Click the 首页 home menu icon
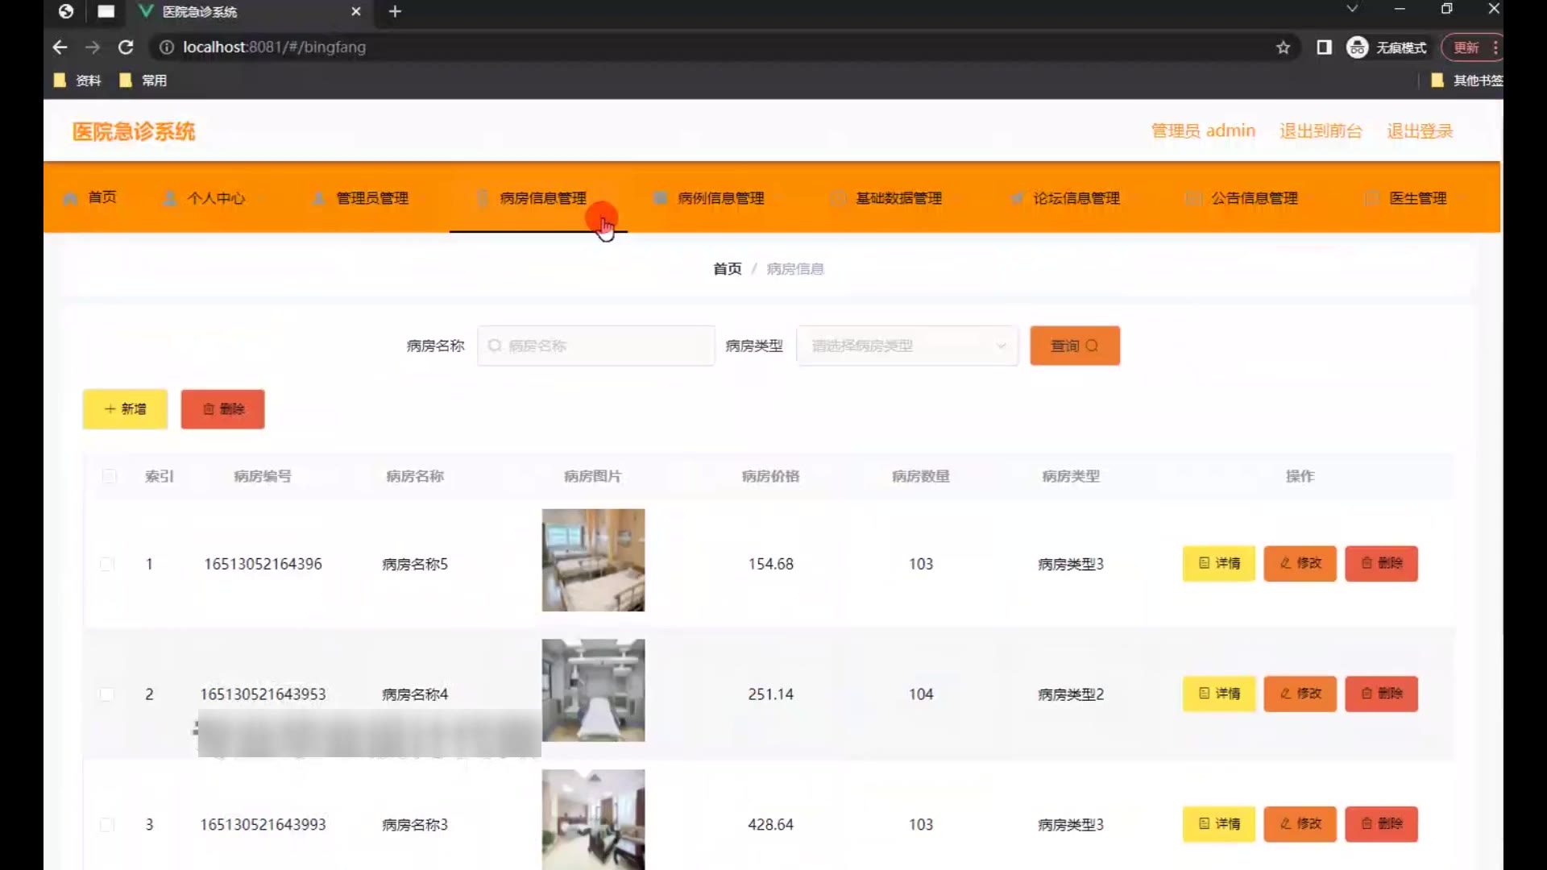Screen dimensions: 1547x870 click(71, 198)
